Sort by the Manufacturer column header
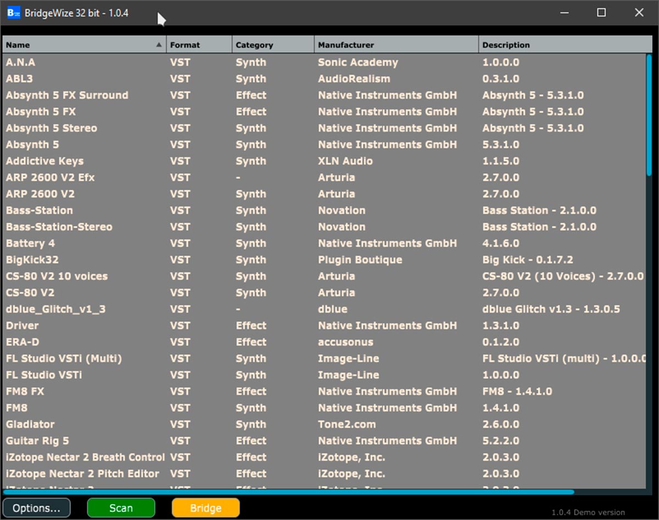Image resolution: width=659 pixels, height=520 pixels. [x=396, y=45]
